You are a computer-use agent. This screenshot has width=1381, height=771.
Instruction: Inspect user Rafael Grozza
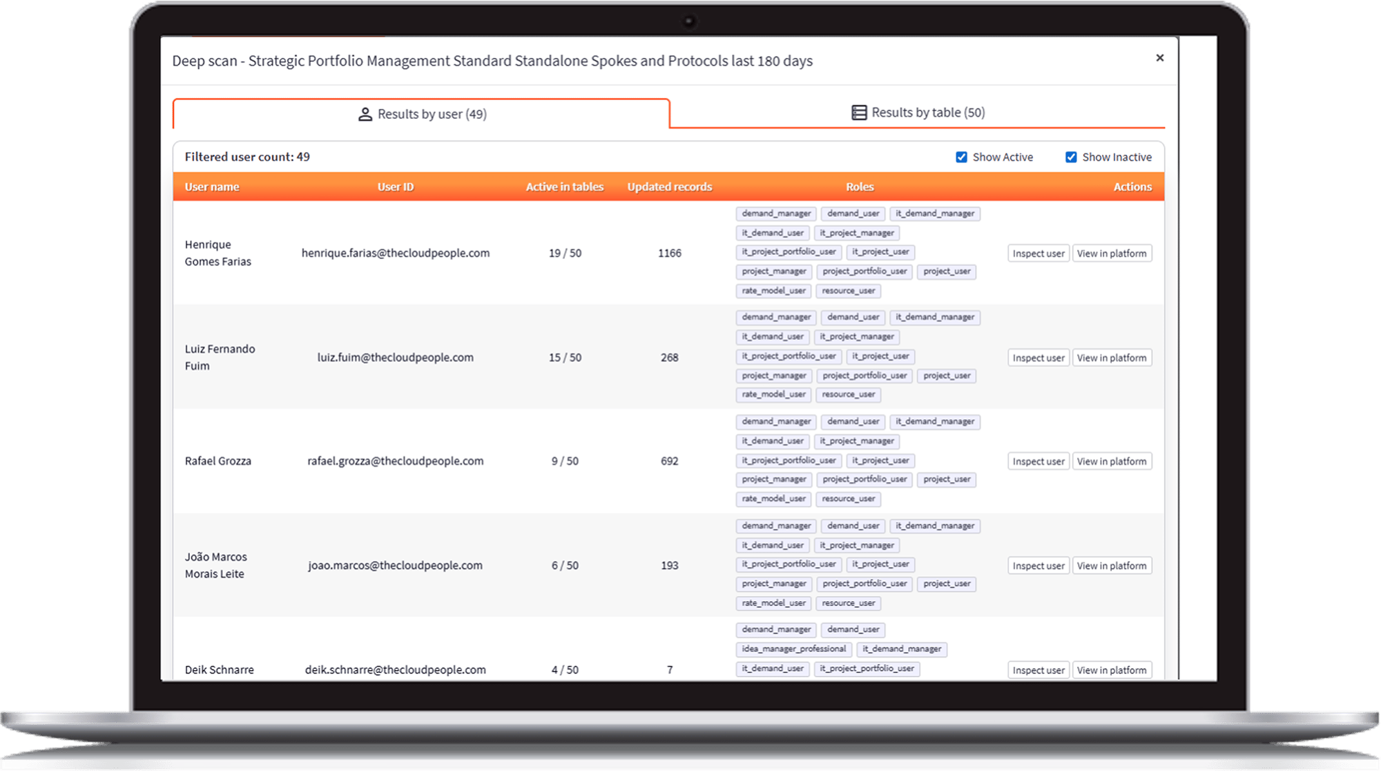(1038, 461)
